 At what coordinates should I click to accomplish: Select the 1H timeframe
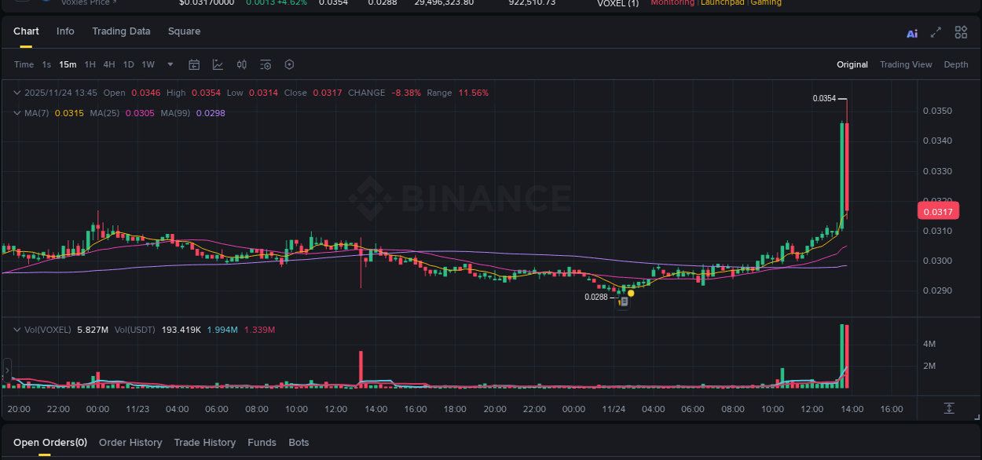90,64
